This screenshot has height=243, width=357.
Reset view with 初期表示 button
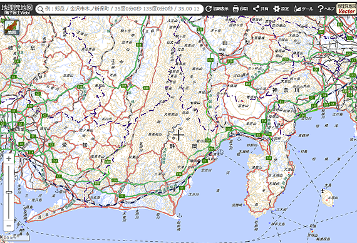coord(217,9)
